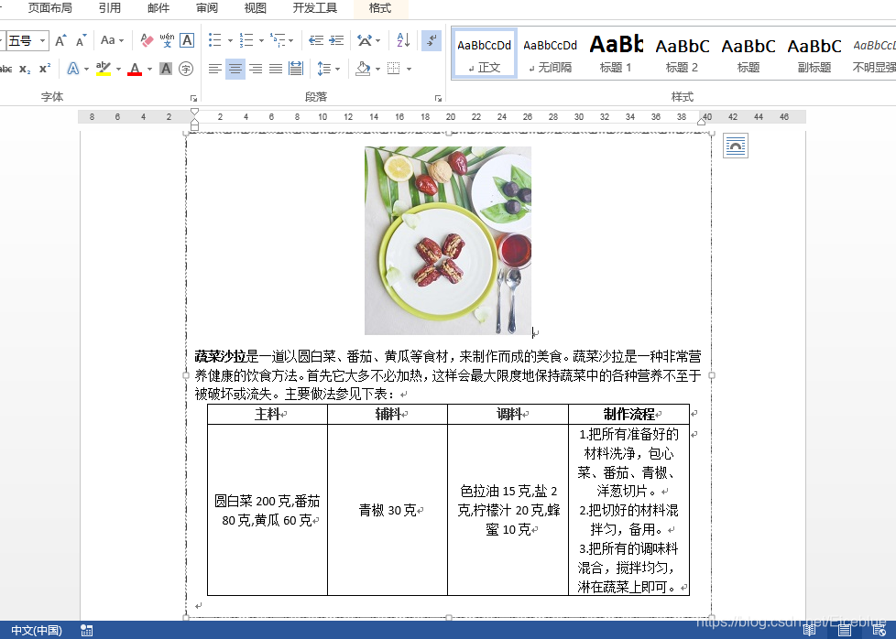Select the 无间隔 style
The height and width of the screenshot is (639, 896).
550,53
